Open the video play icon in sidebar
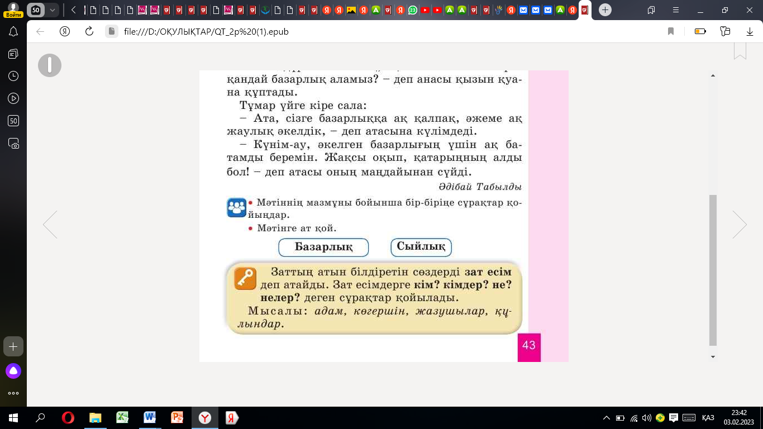The height and width of the screenshot is (429, 763). [x=13, y=98]
